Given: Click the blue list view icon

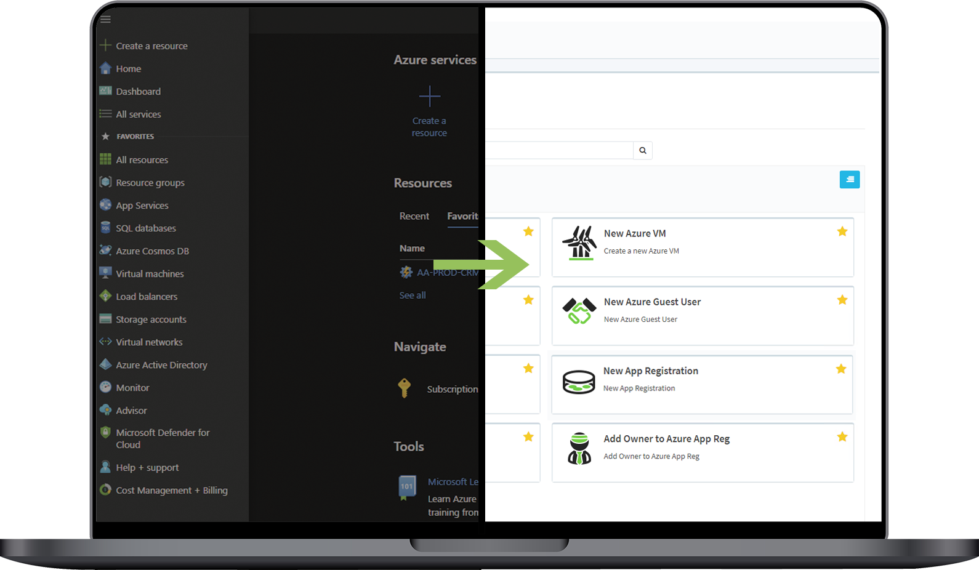Looking at the screenshot, I should [849, 179].
